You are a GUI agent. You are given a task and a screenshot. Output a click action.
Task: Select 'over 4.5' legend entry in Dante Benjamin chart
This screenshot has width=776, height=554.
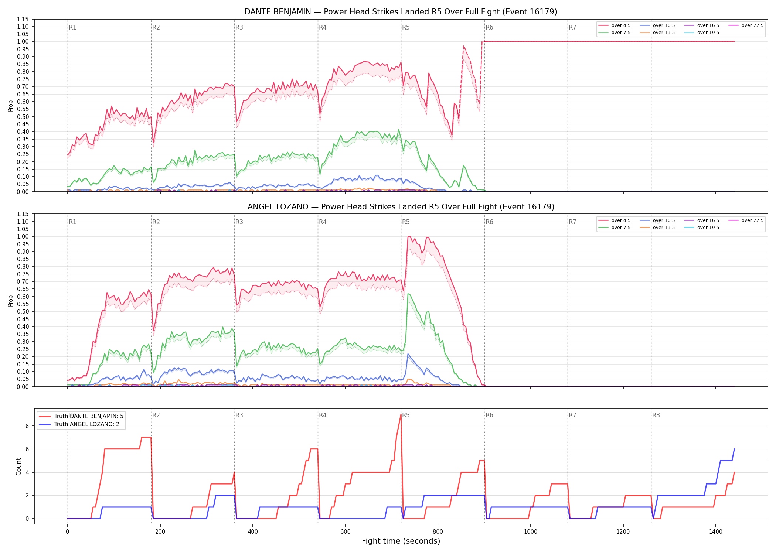pyautogui.click(x=615, y=25)
